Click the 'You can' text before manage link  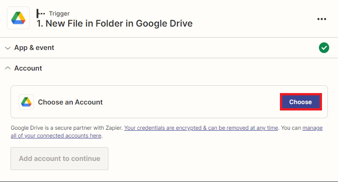(x=291, y=128)
